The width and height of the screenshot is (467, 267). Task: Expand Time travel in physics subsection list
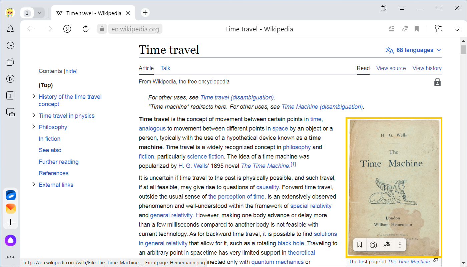[x=33, y=115]
